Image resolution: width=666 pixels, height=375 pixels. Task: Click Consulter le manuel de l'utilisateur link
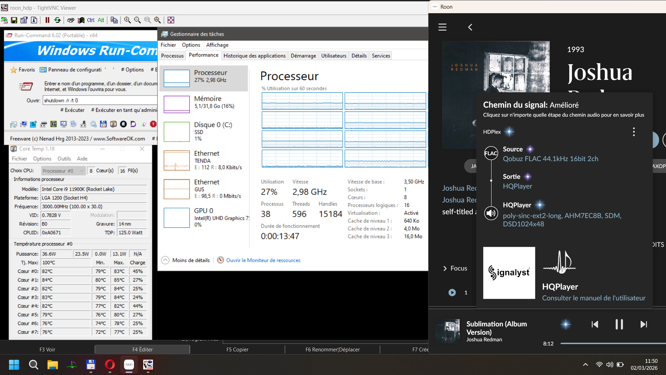(x=594, y=298)
